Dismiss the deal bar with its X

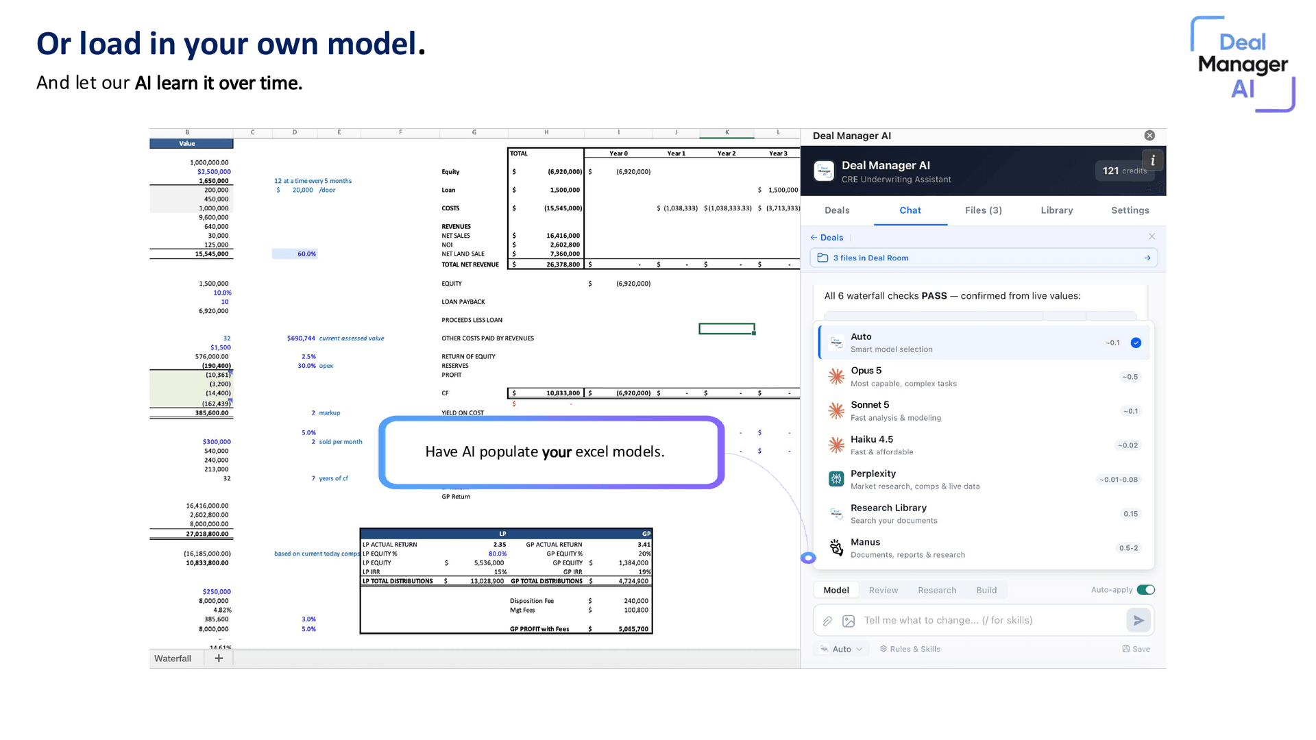pyautogui.click(x=1151, y=236)
